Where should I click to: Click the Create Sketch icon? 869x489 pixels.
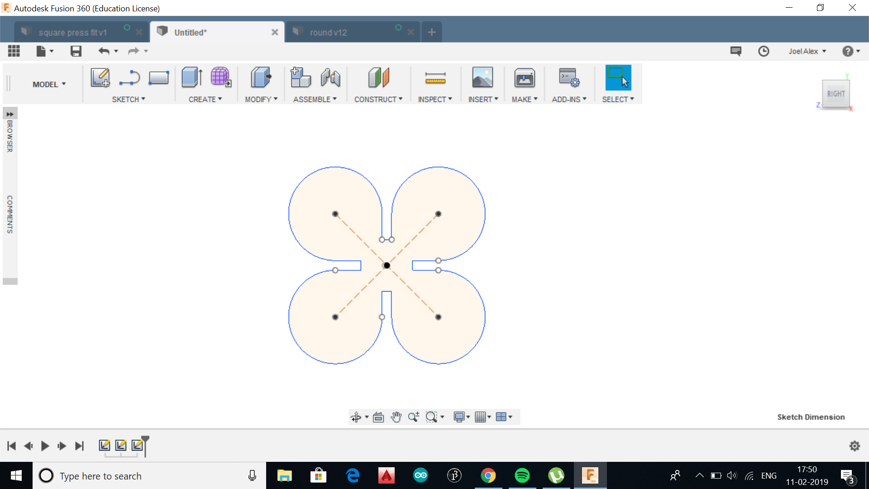click(100, 77)
